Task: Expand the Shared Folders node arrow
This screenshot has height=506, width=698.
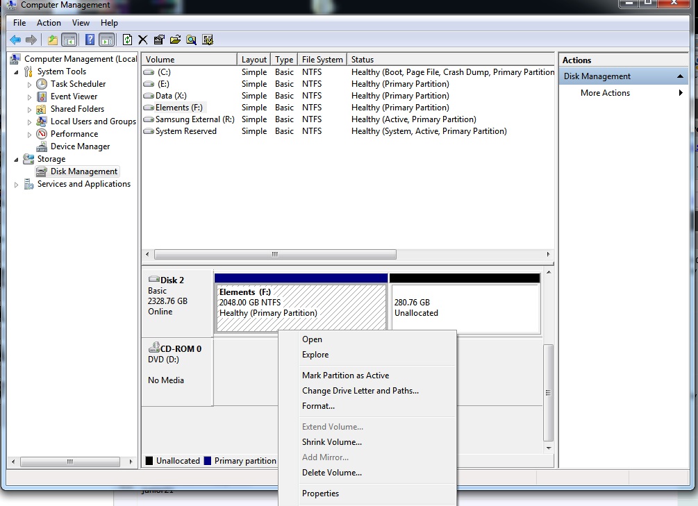Action: (x=29, y=110)
